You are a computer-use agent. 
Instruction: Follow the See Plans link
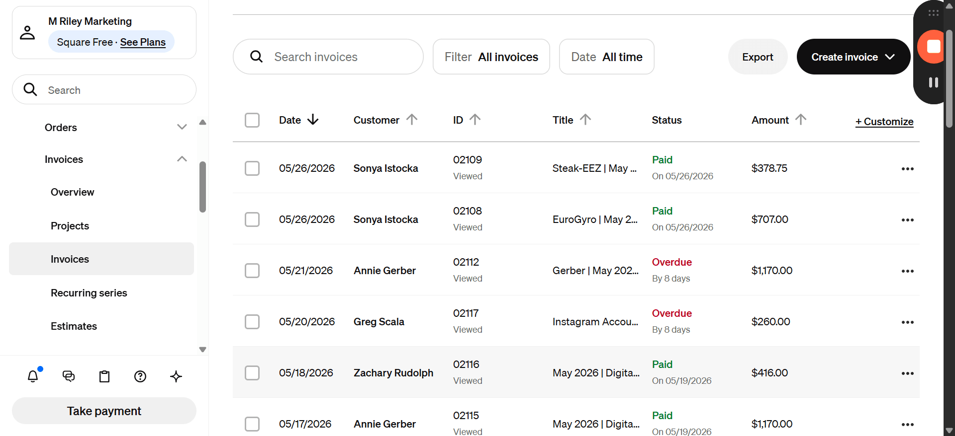[x=143, y=42]
